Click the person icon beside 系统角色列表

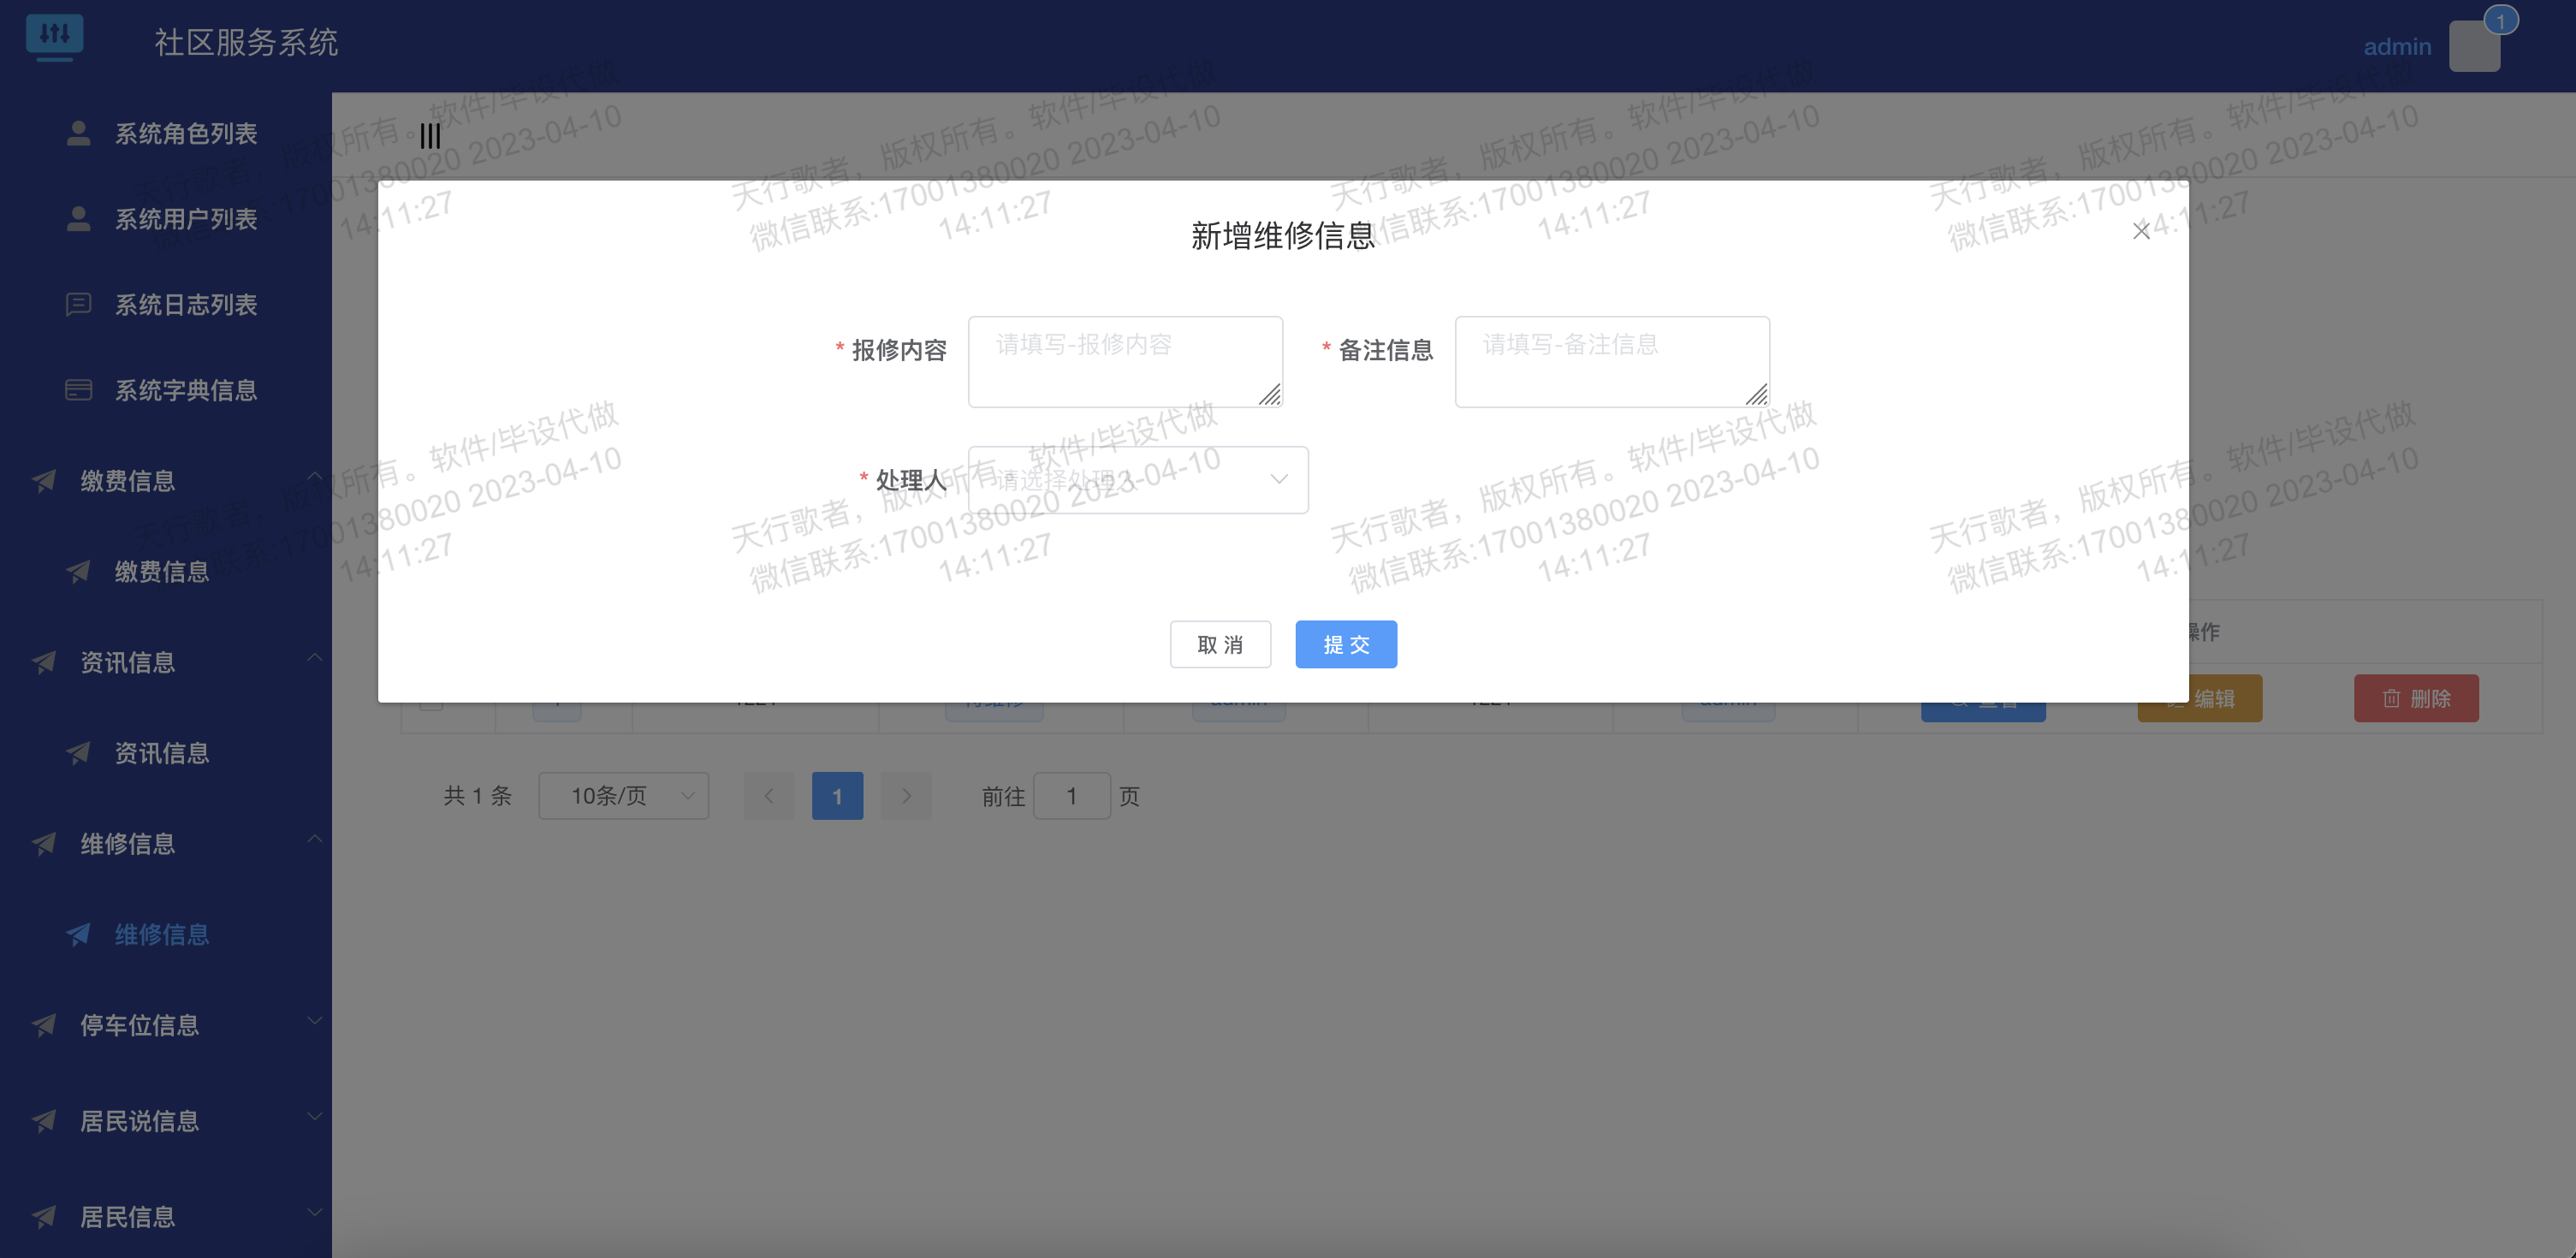click(x=78, y=133)
